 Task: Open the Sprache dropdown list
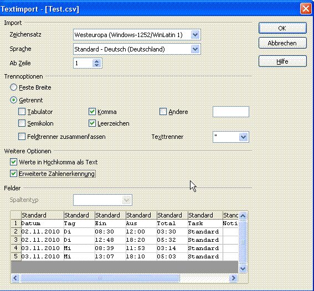click(x=195, y=49)
